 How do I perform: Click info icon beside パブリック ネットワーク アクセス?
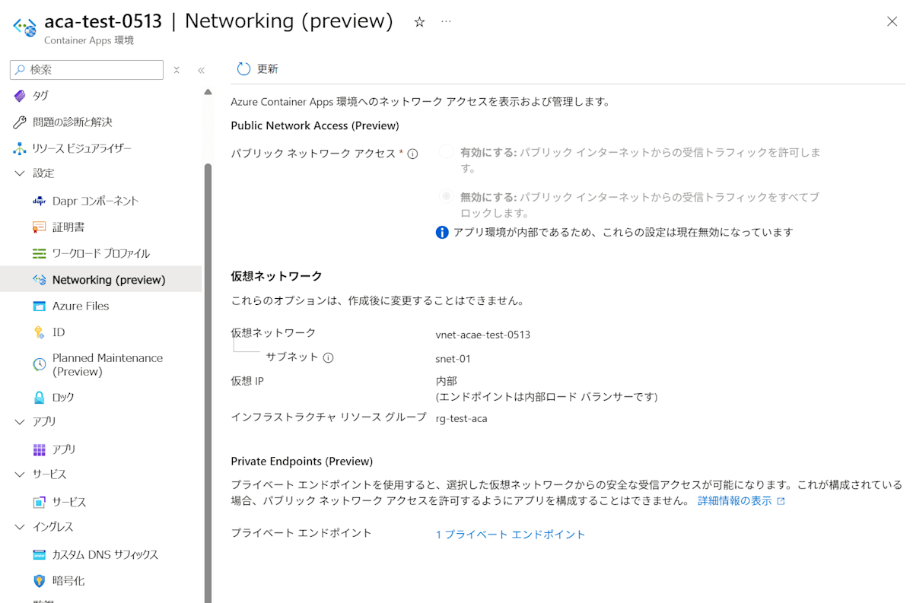pyautogui.click(x=412, y=154)
